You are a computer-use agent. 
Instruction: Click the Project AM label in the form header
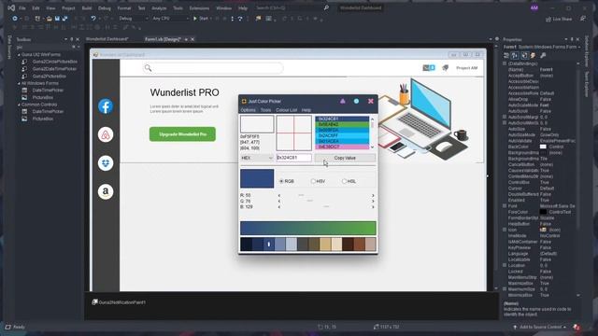pos(467,68)
